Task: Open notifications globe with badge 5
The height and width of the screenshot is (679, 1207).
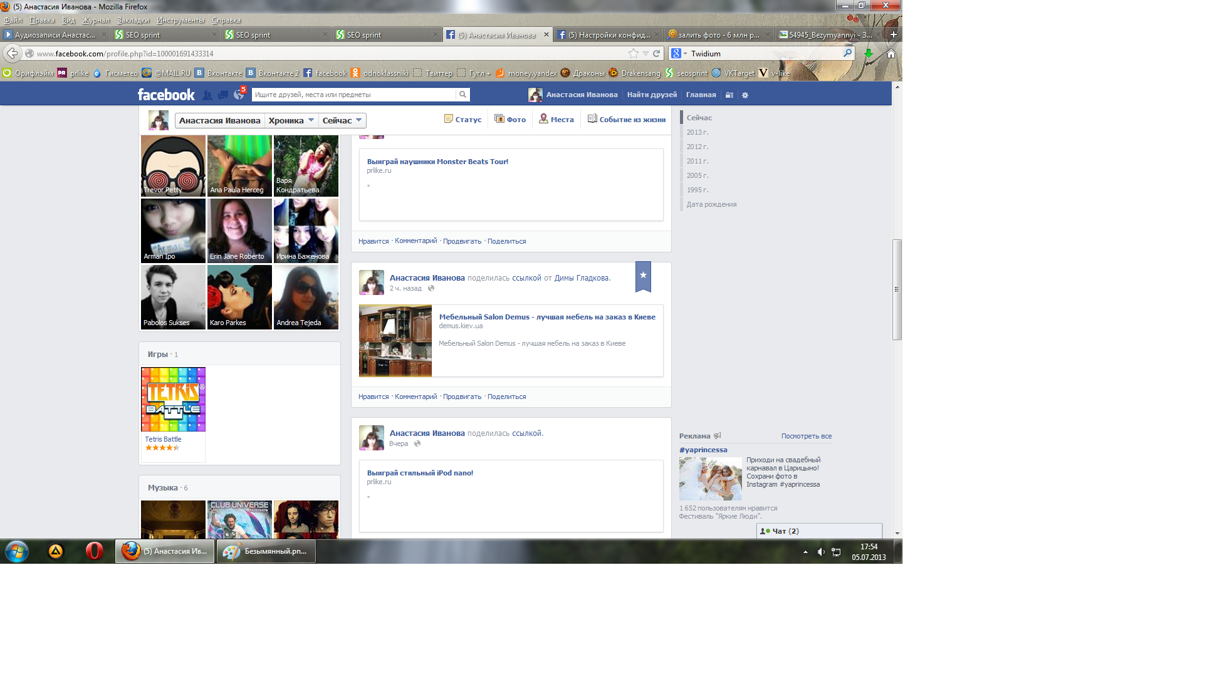Action: 239,95
